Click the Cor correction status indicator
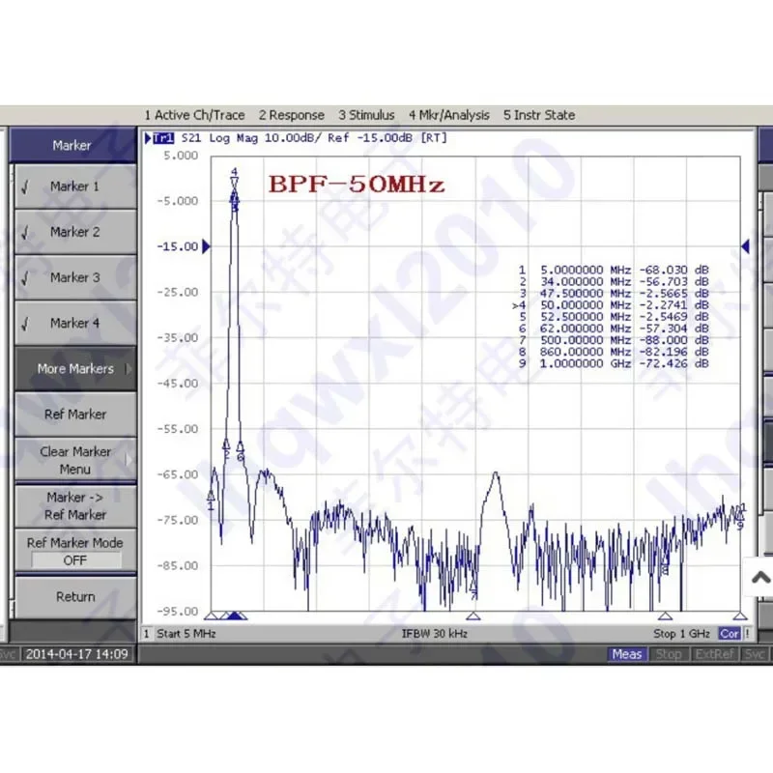 [x=730, y=634]
